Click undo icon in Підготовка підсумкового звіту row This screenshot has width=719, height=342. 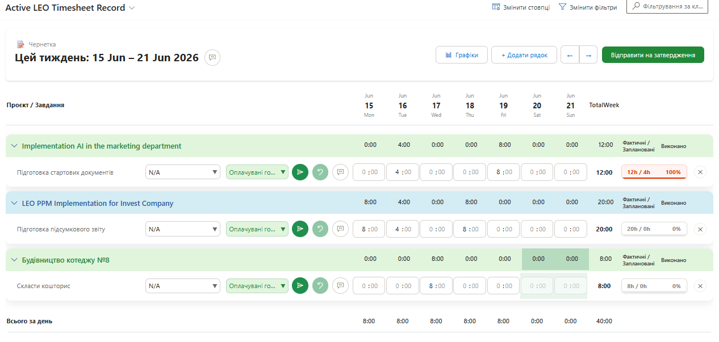click(x=320, y=229)
